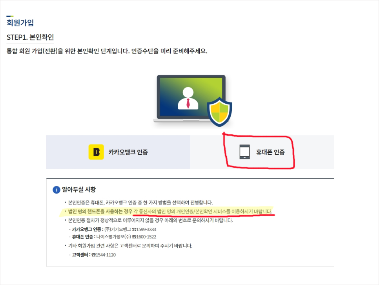Viewport: 379px width, 285px height.
Task: Click the user avatar on laptop screen
Action: coord(188,98)
